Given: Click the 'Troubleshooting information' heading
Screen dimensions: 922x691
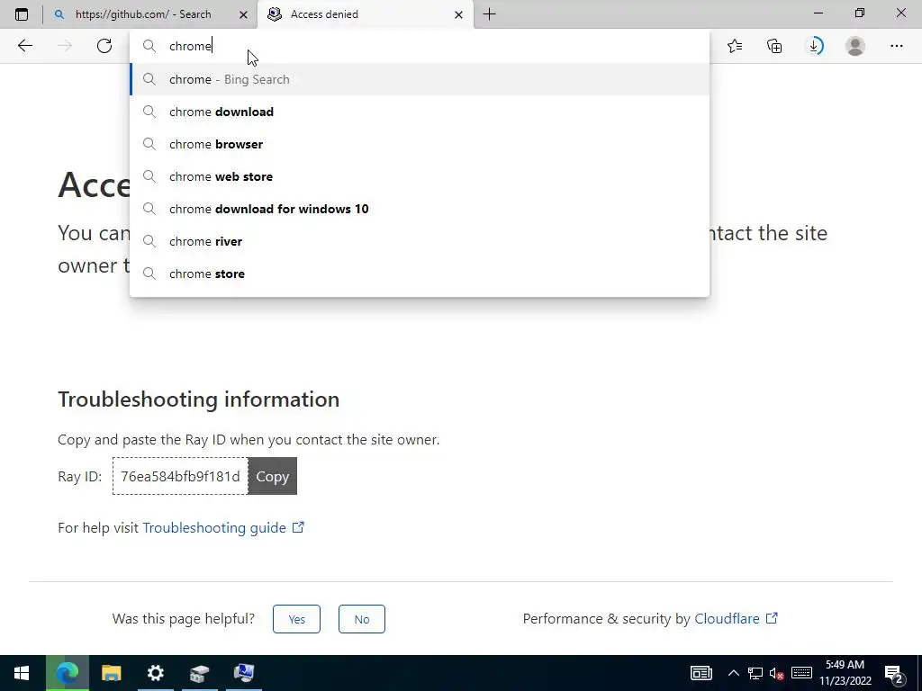Looking at the screenshot, I should click(199, 399).
